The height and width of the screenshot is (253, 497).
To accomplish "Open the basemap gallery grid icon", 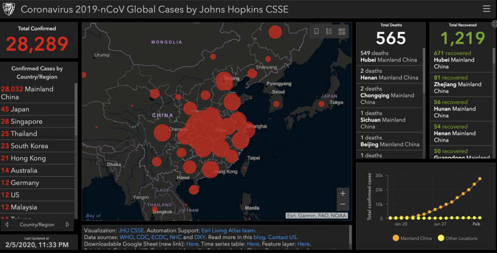I will tap(342, 32).
